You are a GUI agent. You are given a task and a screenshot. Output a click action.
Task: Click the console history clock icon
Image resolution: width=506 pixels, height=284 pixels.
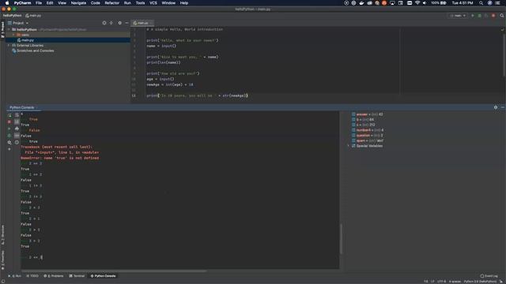17,142
